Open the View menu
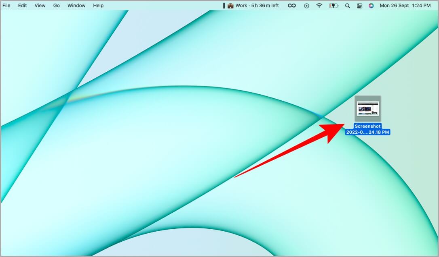 [40, 5]
